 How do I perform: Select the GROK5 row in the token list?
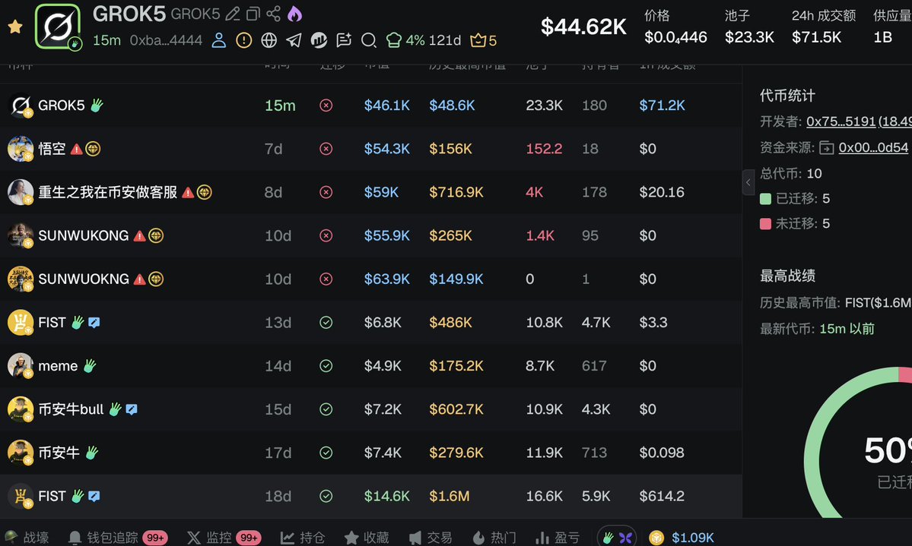point(370,105)
